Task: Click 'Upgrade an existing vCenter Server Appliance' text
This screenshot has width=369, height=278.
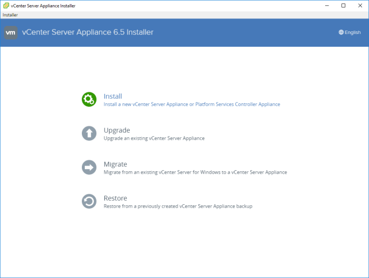Action: [154, 138]
